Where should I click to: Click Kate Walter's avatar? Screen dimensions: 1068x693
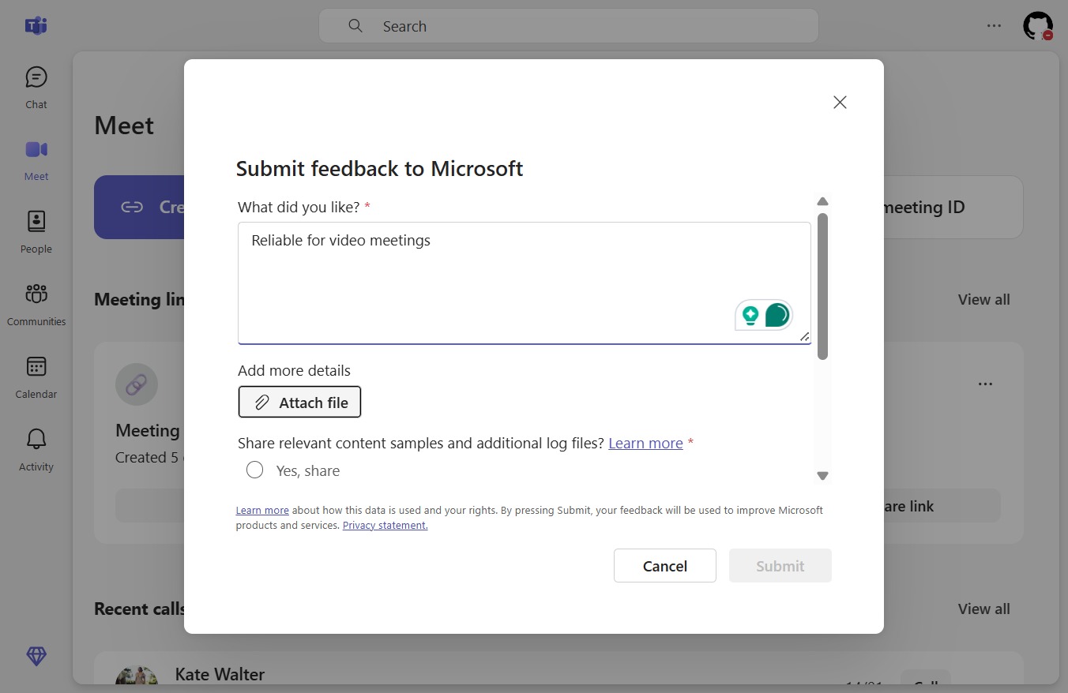(x=136, y=676)
